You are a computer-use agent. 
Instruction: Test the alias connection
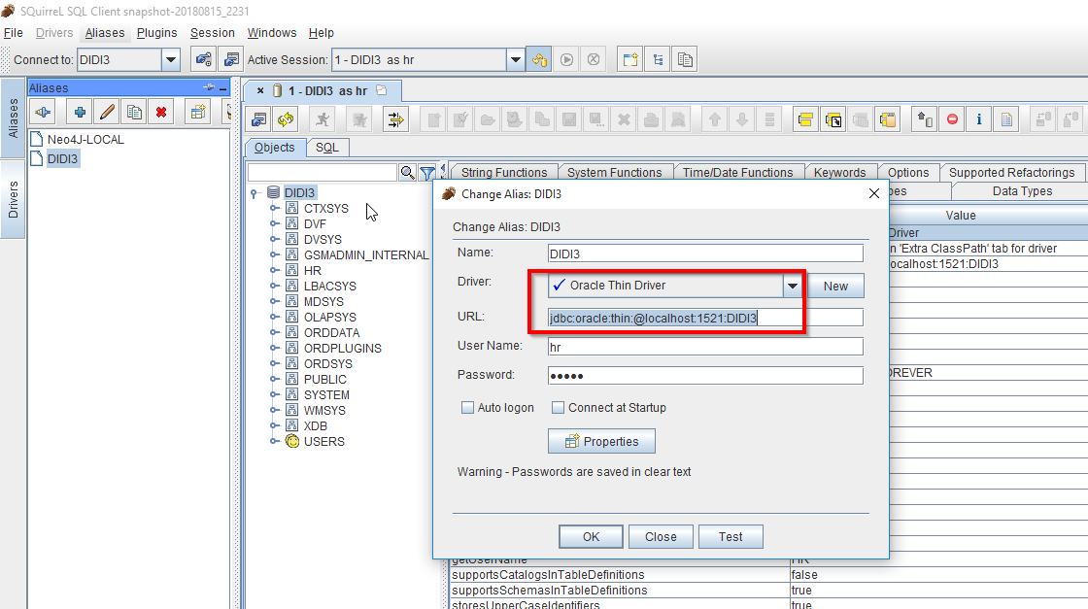731,536
